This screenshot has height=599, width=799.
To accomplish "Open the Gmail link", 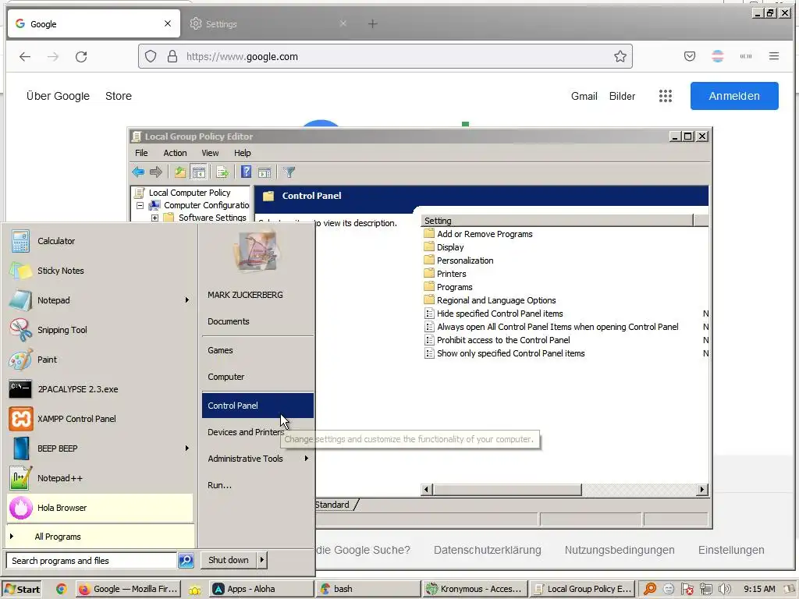I will tap(584, 96).
